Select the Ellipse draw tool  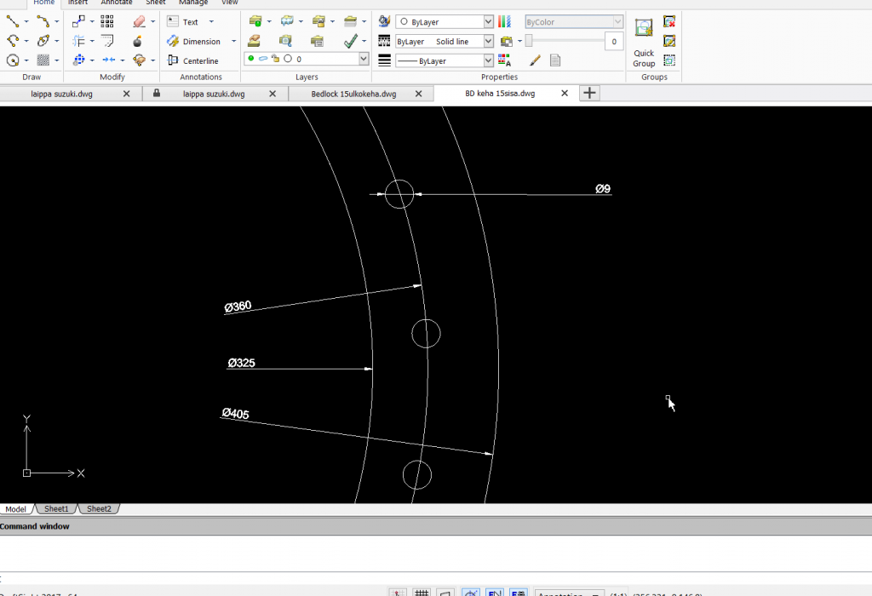tap(43, 41)
